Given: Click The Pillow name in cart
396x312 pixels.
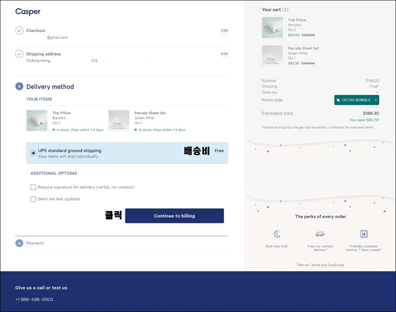Looking at the screenshot, I should pyautogui.click(x=297, y=20).
